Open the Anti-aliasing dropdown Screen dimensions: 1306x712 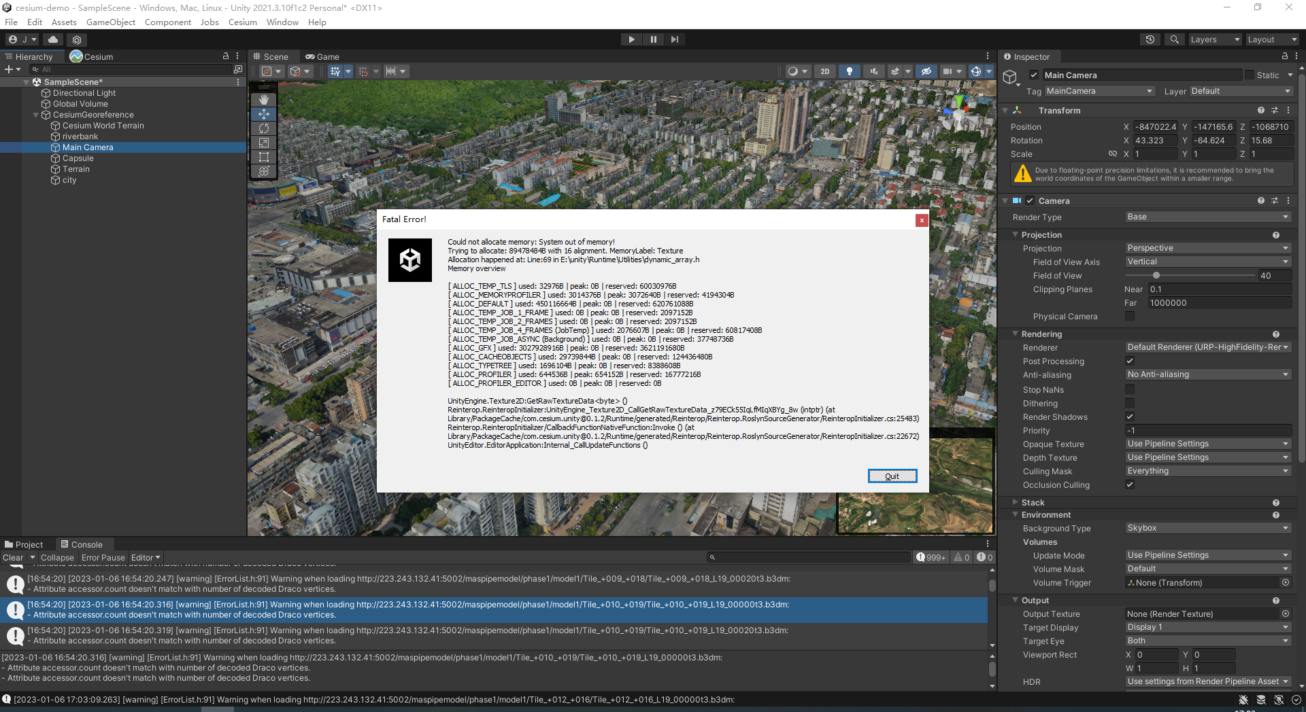coord(1207,374)
